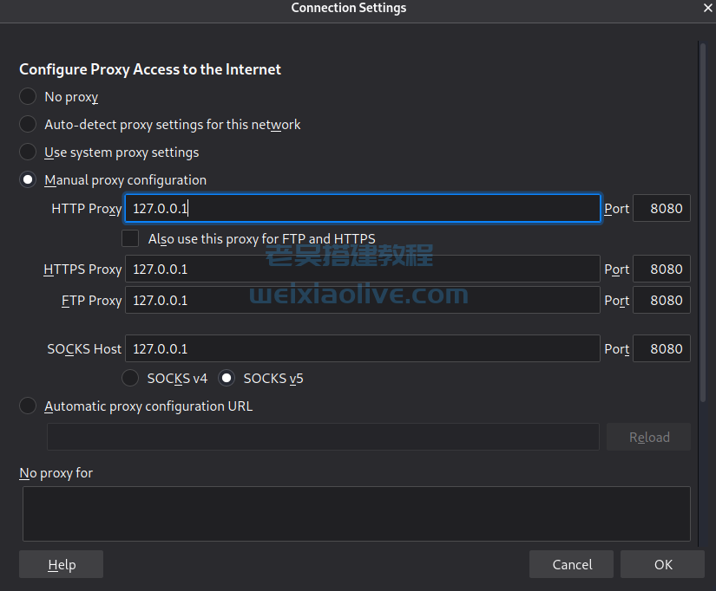Open Help for connection settings
716x591 pixels.
62,564
